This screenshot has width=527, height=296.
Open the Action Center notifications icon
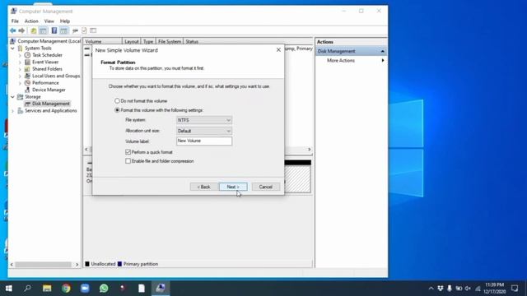point(515,289)
